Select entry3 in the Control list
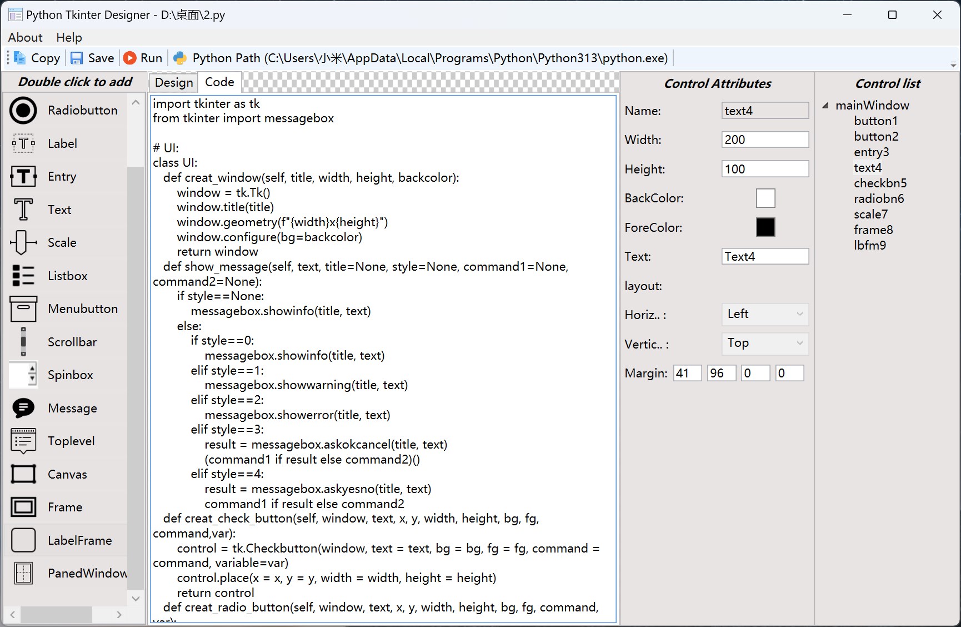Screen dimensions: 961x627 (x=872, y=152)
